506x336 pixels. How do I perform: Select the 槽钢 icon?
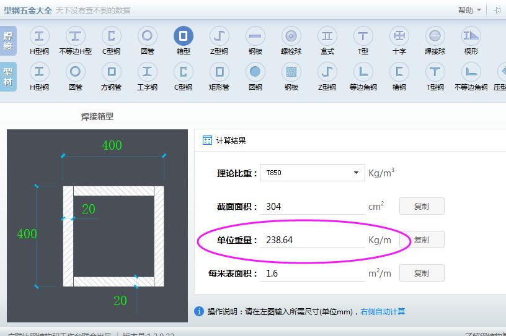point(399,72)
